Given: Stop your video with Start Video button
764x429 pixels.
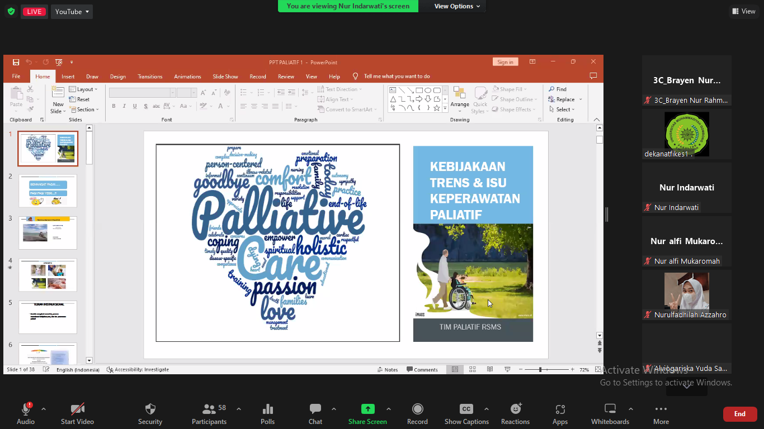Looking at the screenshot, I should click(x=77, y=413).
